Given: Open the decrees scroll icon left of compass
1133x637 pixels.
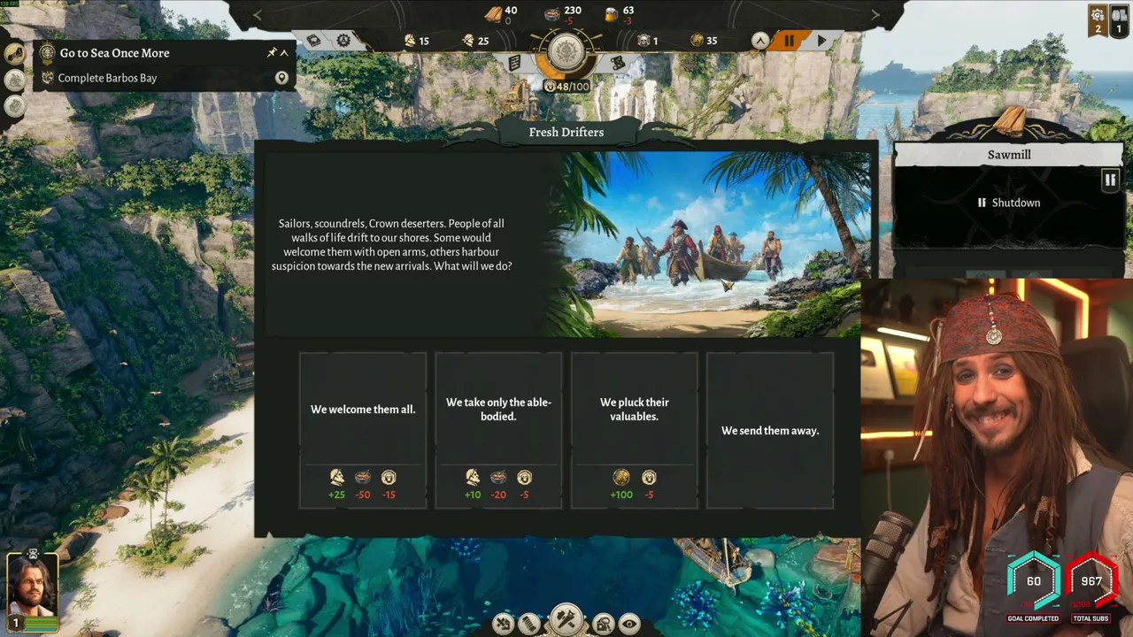Looking at the screenshot, I should 515,62.
